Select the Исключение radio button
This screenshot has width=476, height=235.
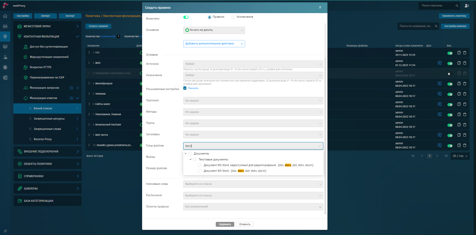click(233, 17)
